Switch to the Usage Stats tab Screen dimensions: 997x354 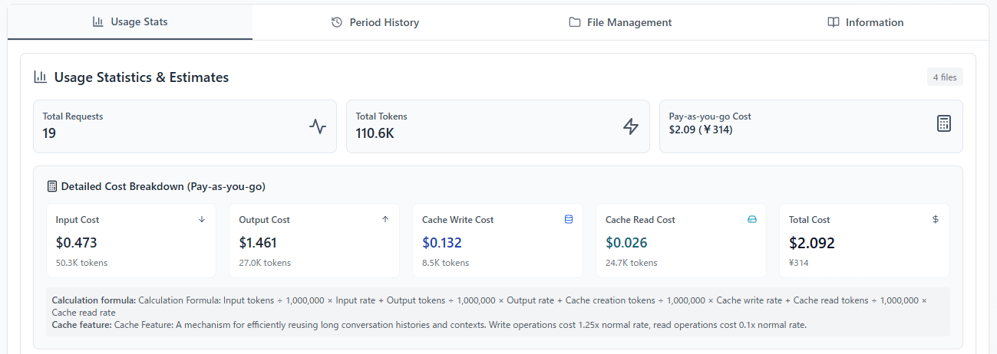coord(130,21)
